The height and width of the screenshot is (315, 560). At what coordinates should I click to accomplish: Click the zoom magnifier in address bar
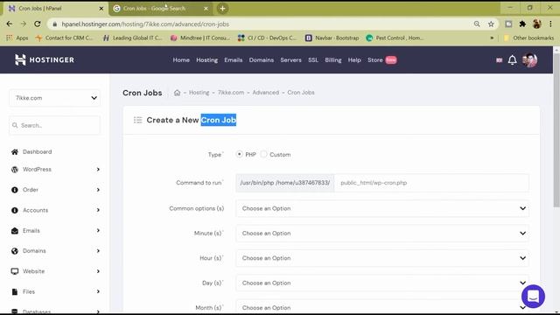click(x=477, y=24)
